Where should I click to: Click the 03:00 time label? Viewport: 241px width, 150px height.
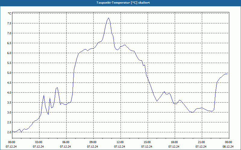39,142
